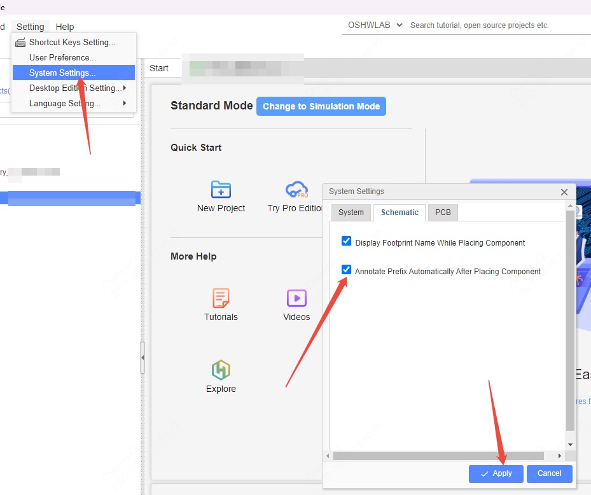Open the Tutorials document icon

click(221, 298)
